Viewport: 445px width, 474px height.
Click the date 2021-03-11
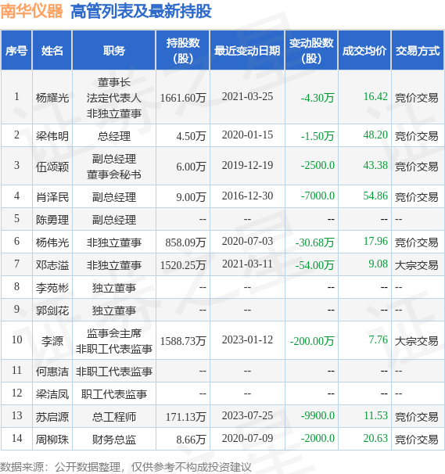[247, 264]
